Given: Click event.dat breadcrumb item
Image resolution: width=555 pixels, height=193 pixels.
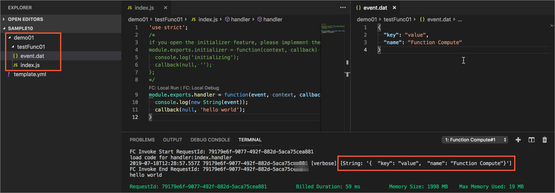Looking at the screenshot, I should pos(439,20).
